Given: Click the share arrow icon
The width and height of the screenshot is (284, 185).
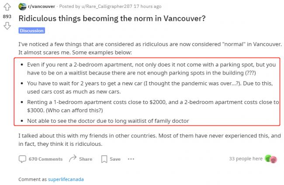Looking at the screenshot, I should point(73,159).
